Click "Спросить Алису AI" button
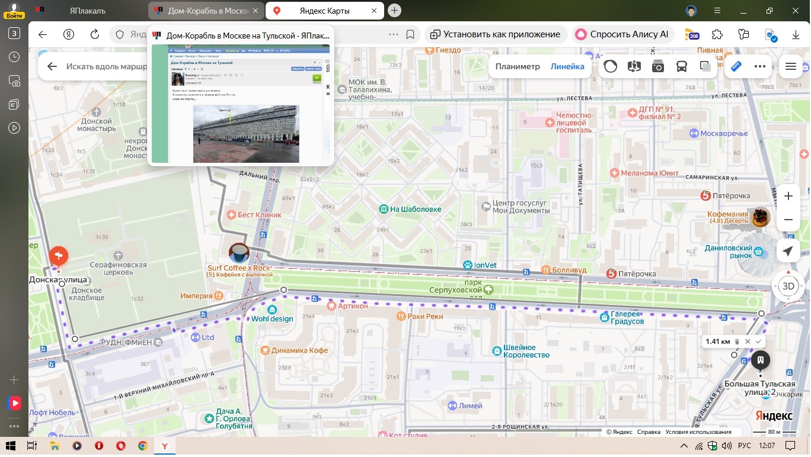The image size is (811, 457). pyautogui.click(x=622, y=34)
